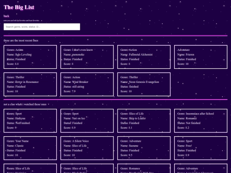Click 'Score: 9.5' in Suzume card
Screen dimensions: 231x173
(x=126, y=155)
